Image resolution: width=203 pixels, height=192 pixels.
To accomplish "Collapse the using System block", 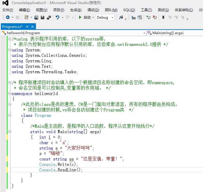I will click(x=10, y=50).
